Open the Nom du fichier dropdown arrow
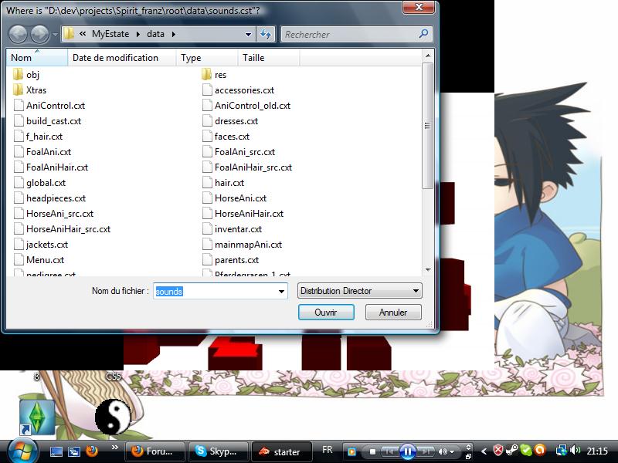This screenshot has height=463, width=618. (281, 292)
